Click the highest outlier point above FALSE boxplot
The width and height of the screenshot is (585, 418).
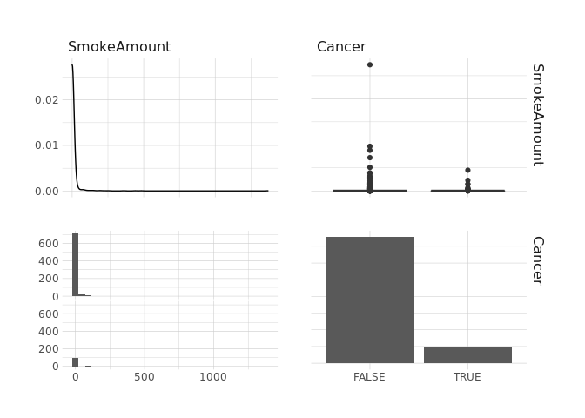pos(370,64)
